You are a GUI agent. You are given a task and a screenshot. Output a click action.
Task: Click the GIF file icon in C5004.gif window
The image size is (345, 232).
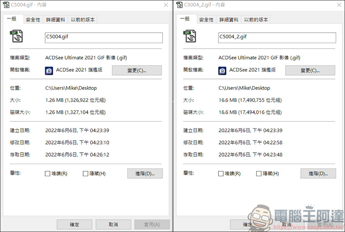click(x=16, y=36)
